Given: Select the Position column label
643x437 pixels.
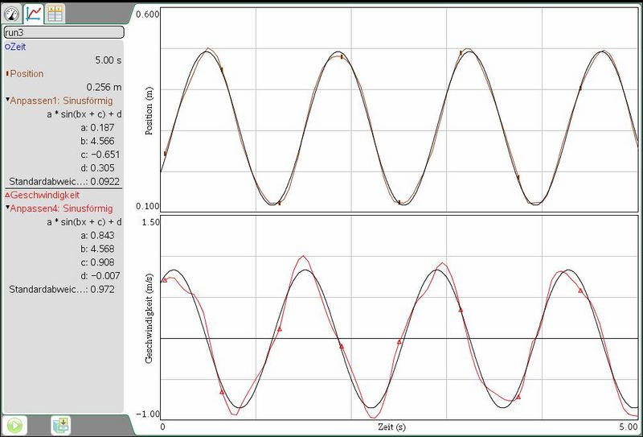Looking at the screenshot, I should [27, 74].
